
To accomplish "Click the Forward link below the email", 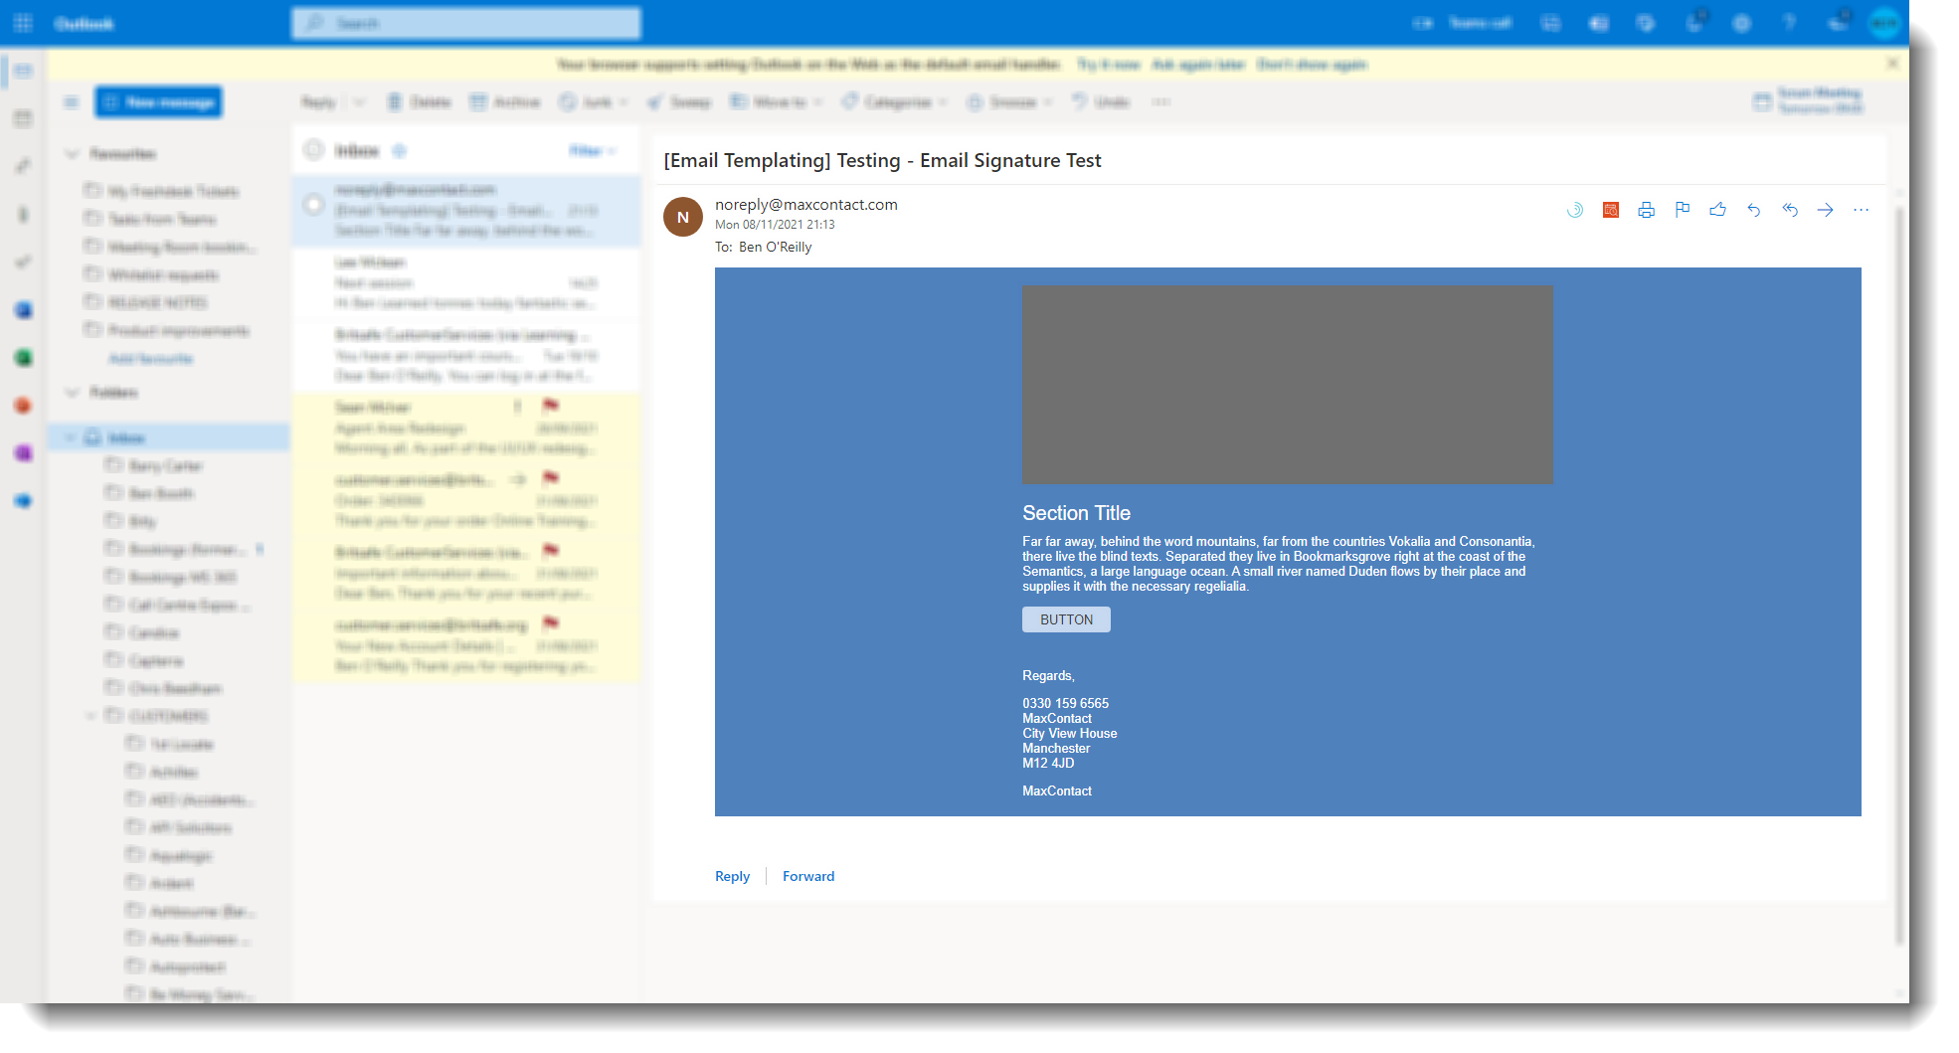I will (808, 876).
